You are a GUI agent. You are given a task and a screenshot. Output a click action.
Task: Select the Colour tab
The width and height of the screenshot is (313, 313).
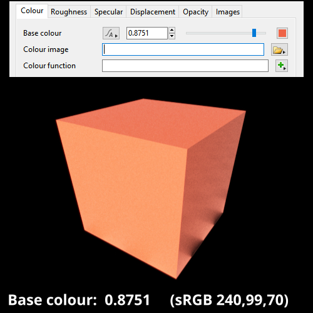(32, 11)
